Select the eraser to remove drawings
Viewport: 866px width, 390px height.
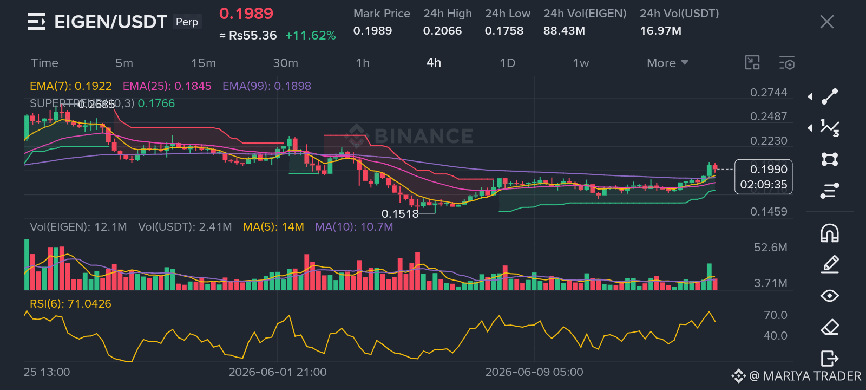(830, 327)
